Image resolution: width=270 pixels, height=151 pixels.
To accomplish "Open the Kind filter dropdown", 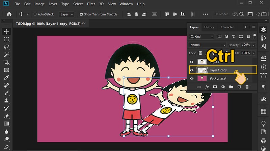I will (x=201, y=37).
